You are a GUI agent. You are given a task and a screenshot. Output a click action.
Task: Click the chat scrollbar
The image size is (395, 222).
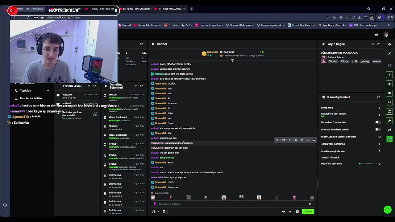pos(317,184)
